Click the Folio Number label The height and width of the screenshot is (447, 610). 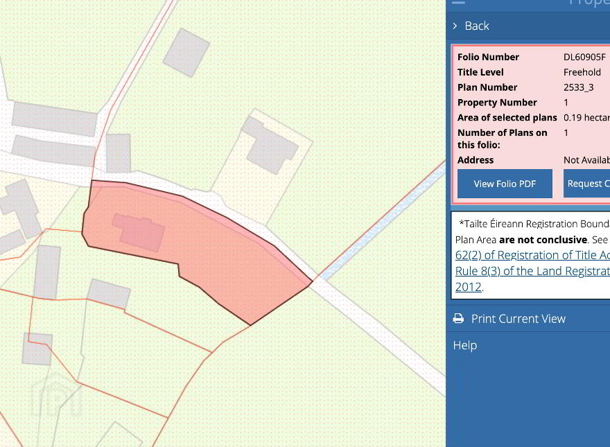click(x=488, y=58)
